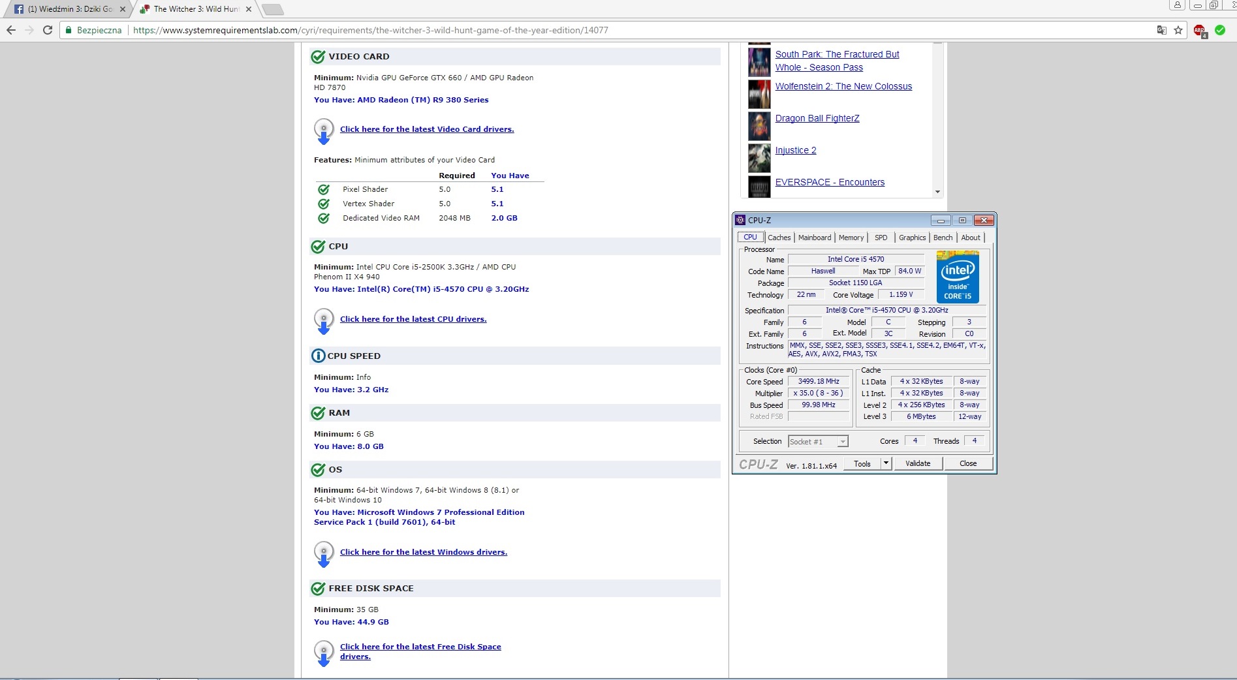The width and height of the screenshot is (1237, 680).
Task: Click the You Have: 44.9 GB text
Action: coord(351,622)
